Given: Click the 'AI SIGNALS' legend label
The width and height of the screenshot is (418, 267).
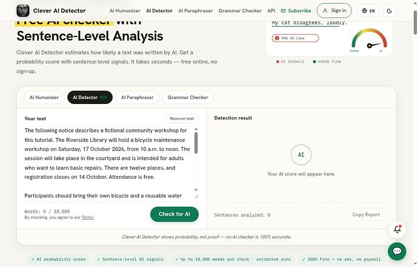Looking at the screenshot, I should (x=290, y=62).
